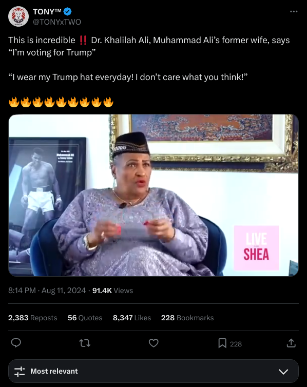This screenshot has width=307, height=387.
Task: Open the 228 Bookmarks count link
Action: pyautogui.click(x=187, y=318)
